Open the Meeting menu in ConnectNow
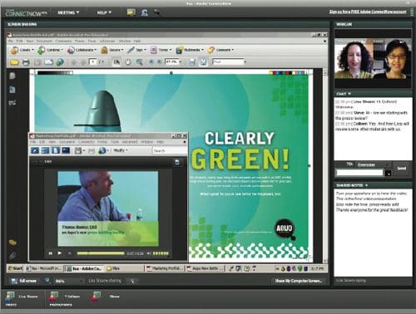This screenshot has width=416, height=314. pyautogui.click(x=68, y=12)
